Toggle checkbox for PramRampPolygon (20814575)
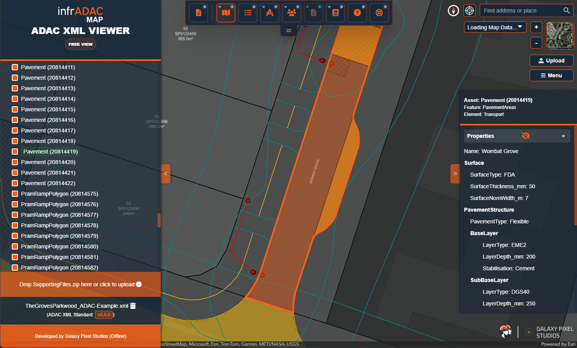Viewport: 577px width, 348px height. point(15,194)
